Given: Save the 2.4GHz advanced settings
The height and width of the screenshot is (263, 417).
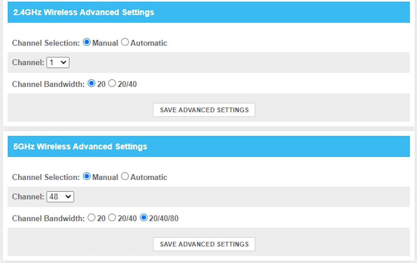Looking at the screenshot, I should coord(204,110).
